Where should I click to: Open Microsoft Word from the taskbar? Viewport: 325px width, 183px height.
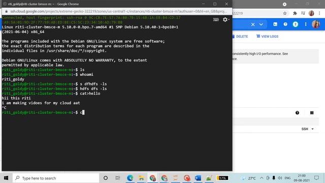tap(198, 178)
